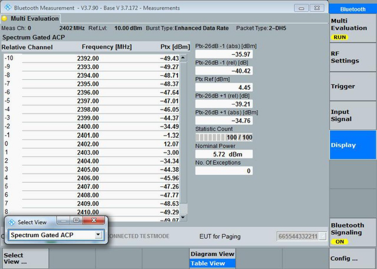Open the Spectrum Gated ACP view dropdown

(x=98, y=235)
